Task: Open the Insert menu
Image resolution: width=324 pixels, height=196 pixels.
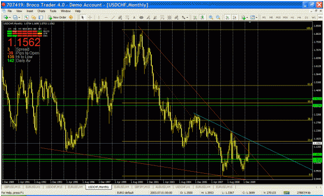Action: click(x=30, y=11)
